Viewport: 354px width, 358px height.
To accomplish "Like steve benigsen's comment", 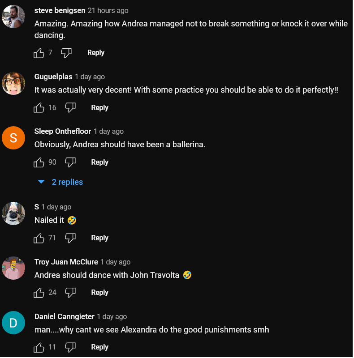I will (x=39, y=53).
